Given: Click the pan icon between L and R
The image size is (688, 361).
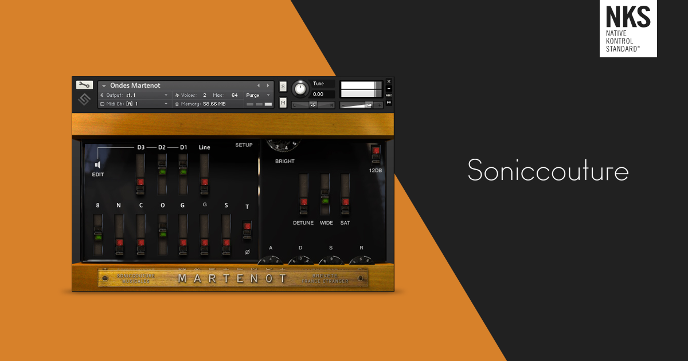Looking at the screenshot, I should tap(312, 105).
